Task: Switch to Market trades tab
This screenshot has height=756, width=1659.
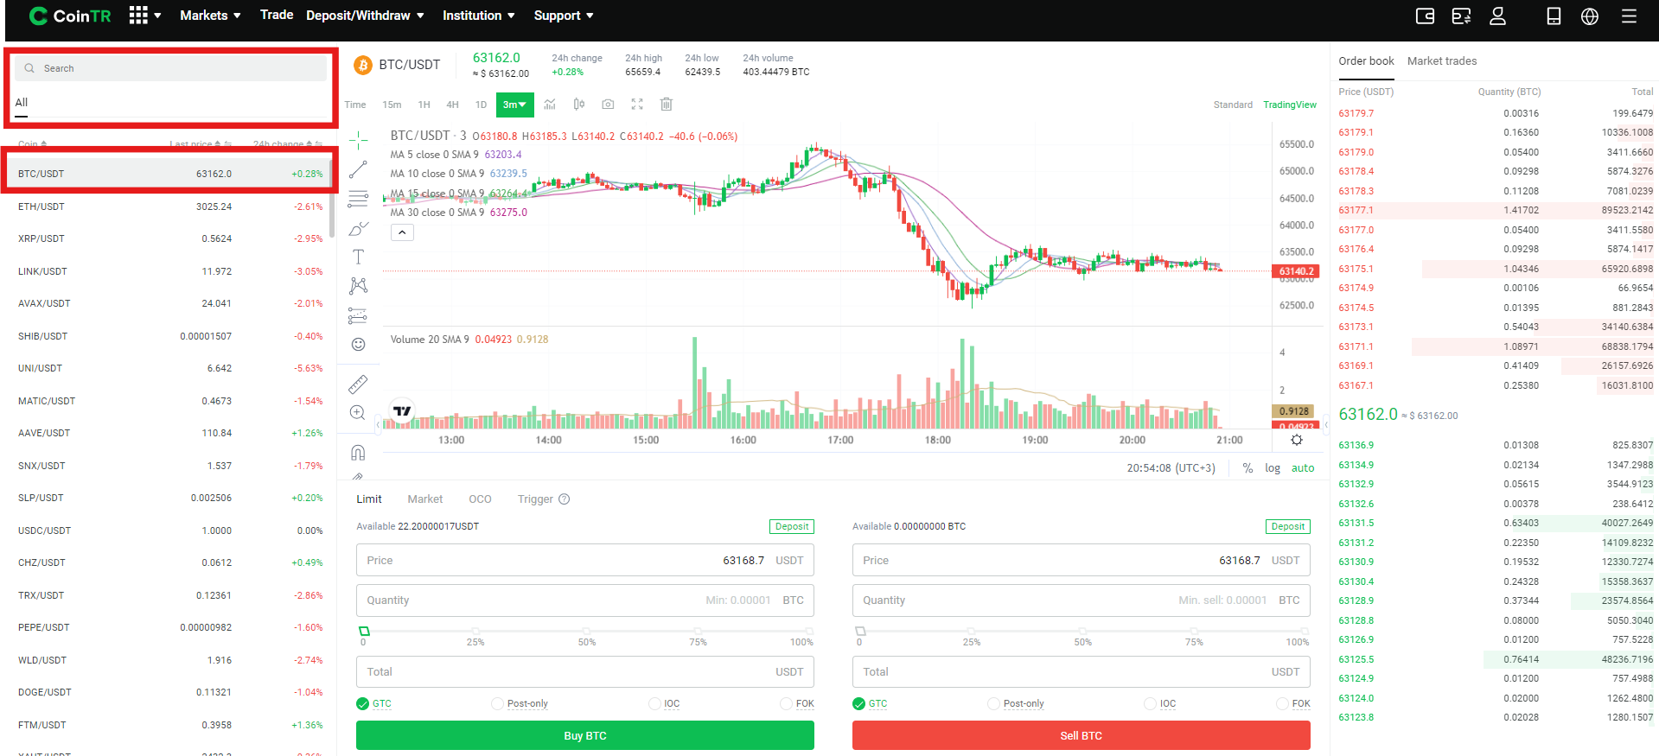Action: click(x=1441, y=61)
